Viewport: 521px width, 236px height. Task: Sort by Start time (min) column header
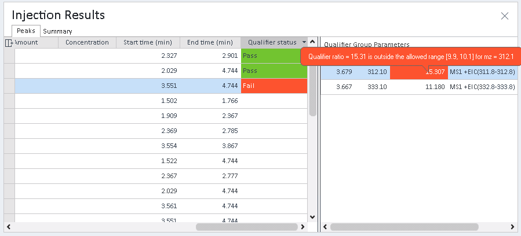click(148, 42)
